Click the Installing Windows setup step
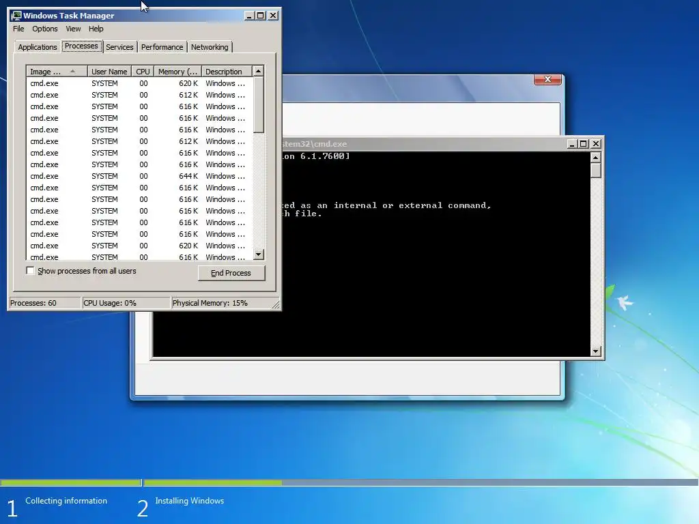The width and height of the screenshot is (699, 524). 190,501
